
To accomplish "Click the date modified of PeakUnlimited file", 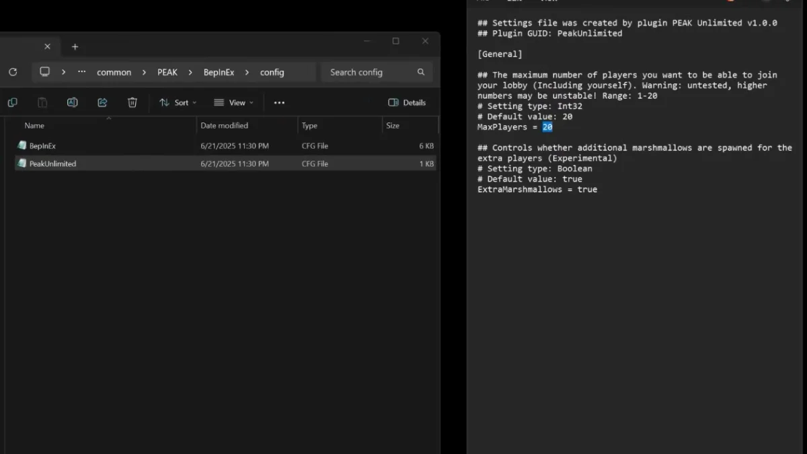I will click(235, 163).
